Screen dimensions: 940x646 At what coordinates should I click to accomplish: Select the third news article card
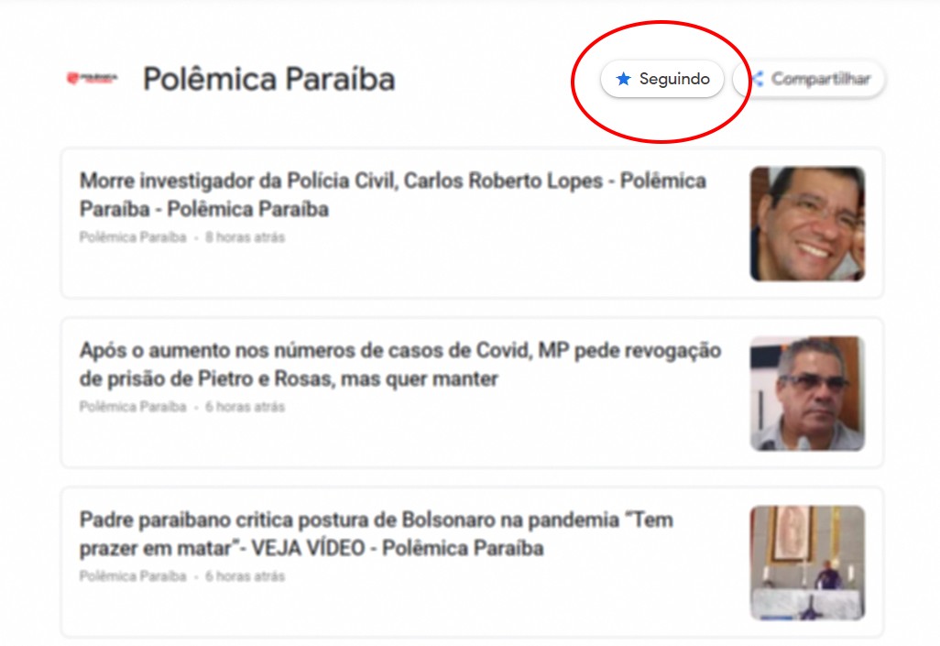(473, 562)
